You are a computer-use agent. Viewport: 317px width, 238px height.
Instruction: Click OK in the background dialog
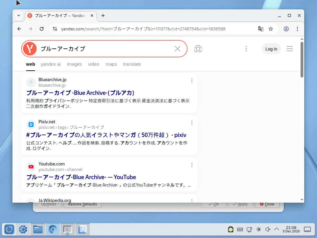coord(214,204)
